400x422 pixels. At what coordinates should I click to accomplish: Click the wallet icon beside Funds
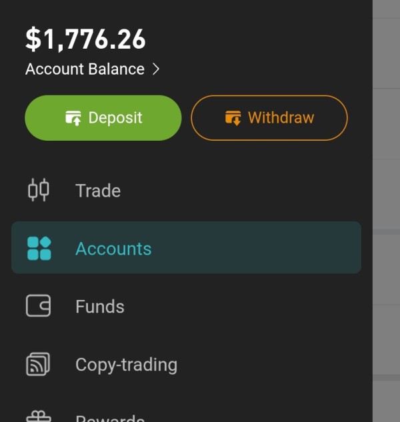point(38,306)
